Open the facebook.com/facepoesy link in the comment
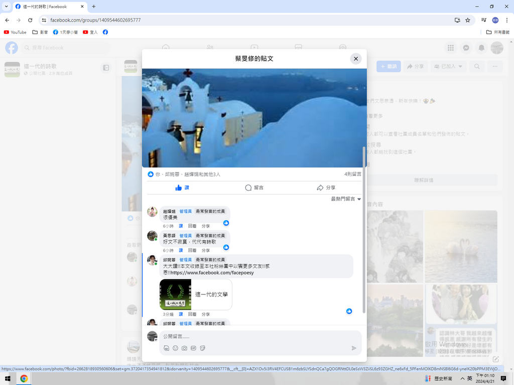Image resolution: width=514 pixels, height=385 pixels. [x=212, y=273]
